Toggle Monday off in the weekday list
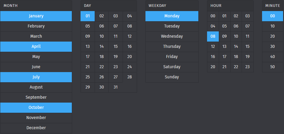The image size is (284, 134). (172, 16)
